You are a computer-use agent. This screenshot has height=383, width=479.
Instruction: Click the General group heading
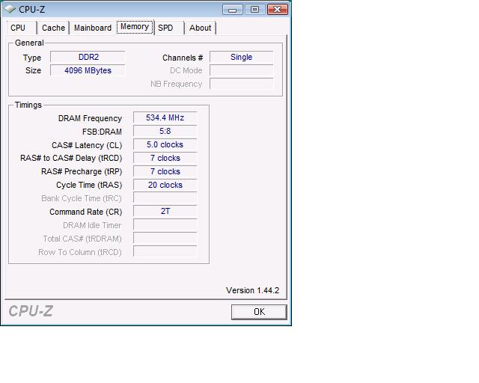[29, 43]
